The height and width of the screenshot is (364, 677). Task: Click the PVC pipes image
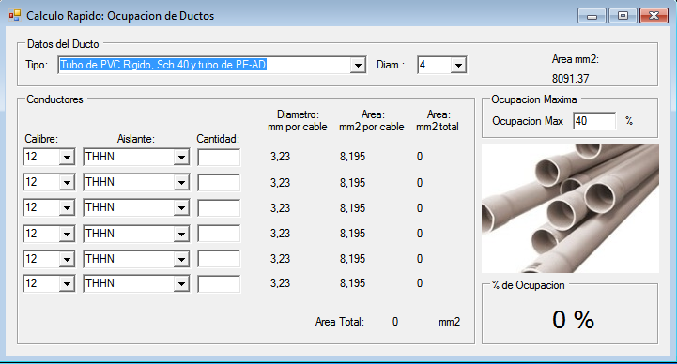(570, 209)
